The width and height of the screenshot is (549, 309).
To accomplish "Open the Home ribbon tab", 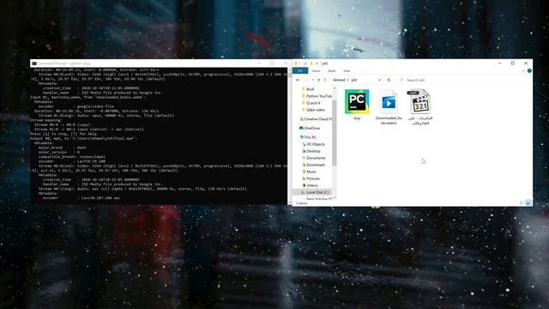I will click(x=316, y=70).
